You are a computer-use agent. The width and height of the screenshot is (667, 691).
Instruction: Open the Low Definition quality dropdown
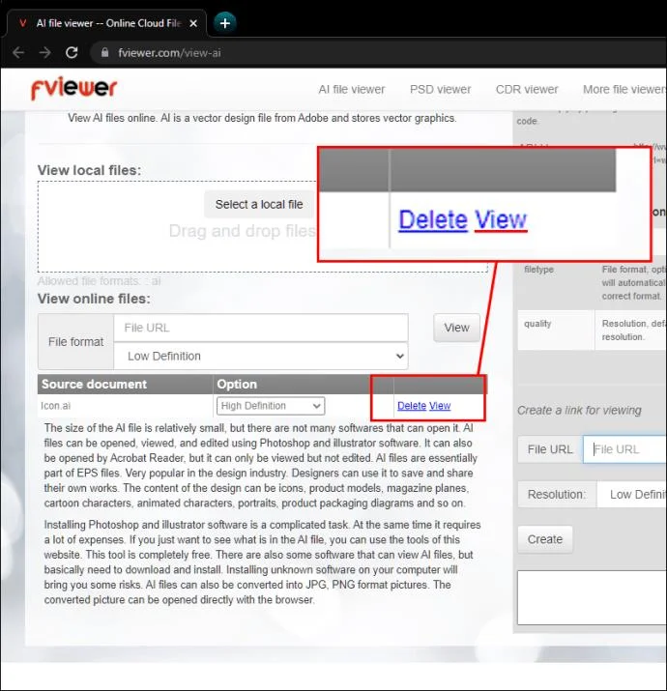261,356
